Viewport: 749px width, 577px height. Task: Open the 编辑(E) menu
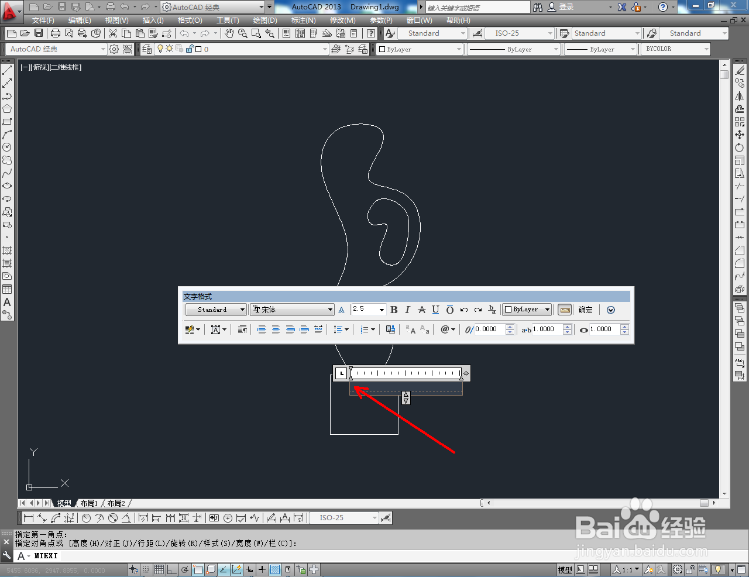point(80,20)
